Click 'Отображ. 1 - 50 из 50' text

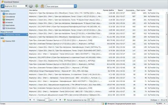click(x=159, y=100)
